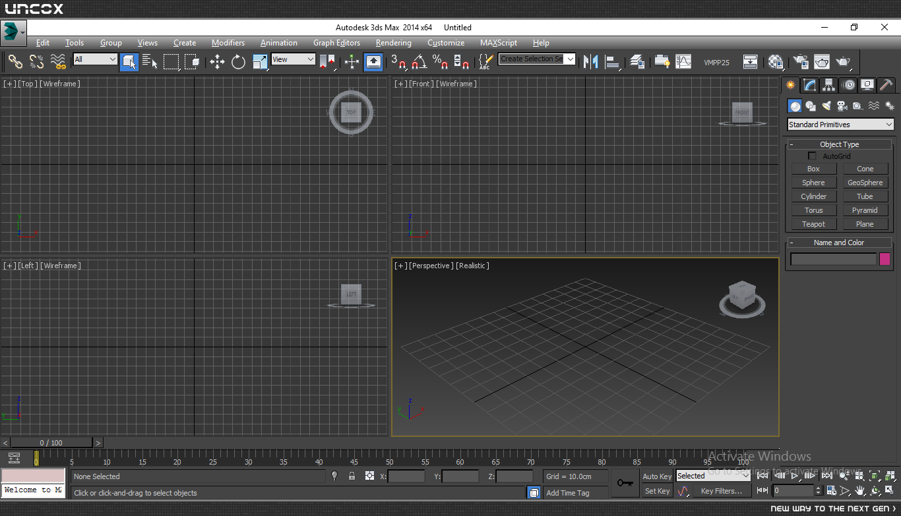This screenshot has height=516, width=901.
Task: Activate the Select and Rotate tool
Action: [238, 61]
